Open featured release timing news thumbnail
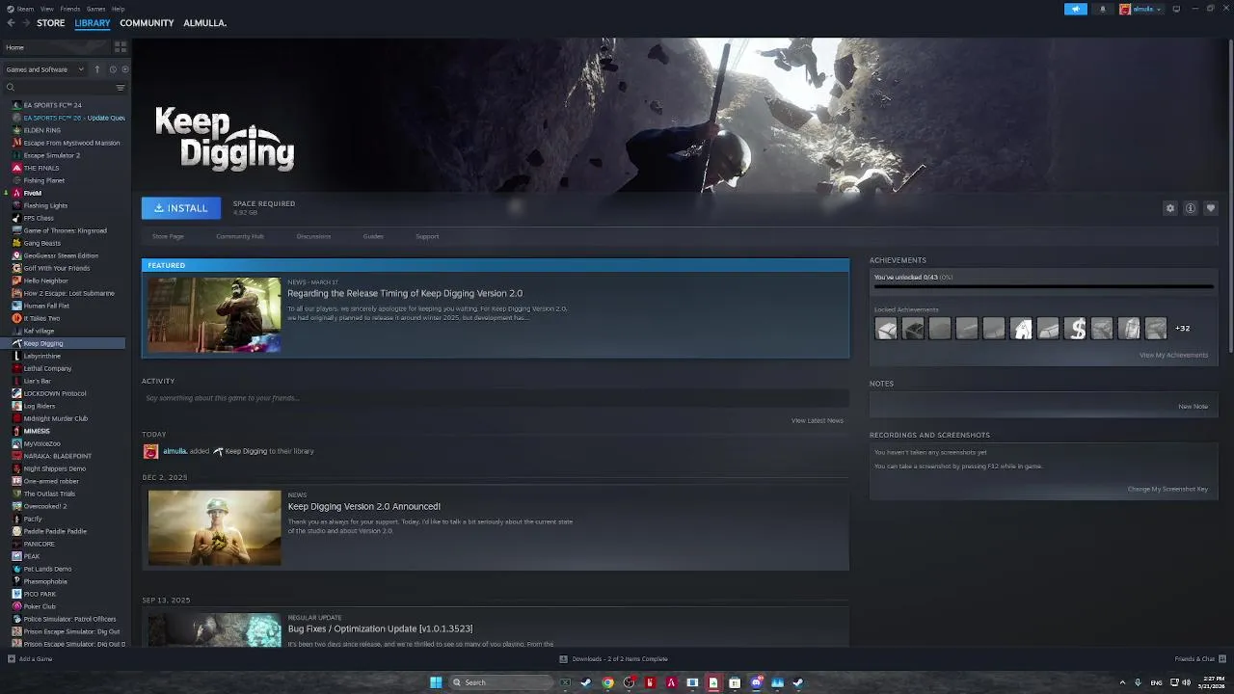This screenshot has height=694, width=1234. (x=214, y=315)
